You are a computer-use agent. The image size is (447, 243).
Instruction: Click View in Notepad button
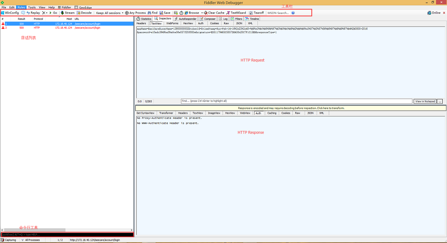425,101
